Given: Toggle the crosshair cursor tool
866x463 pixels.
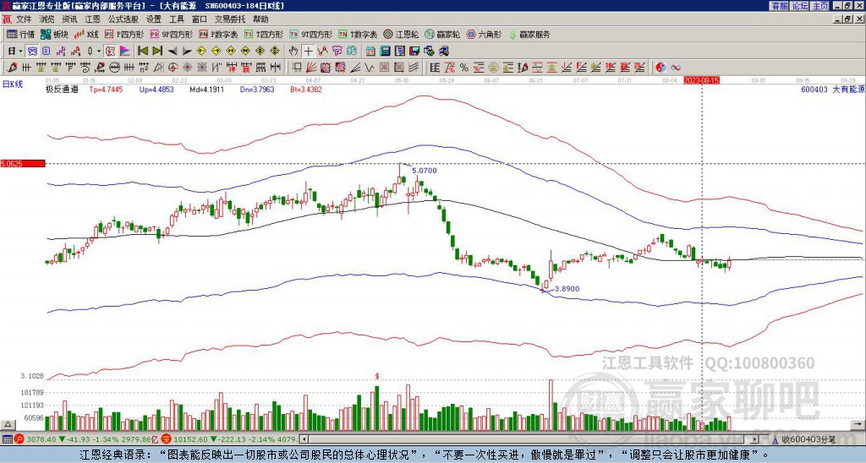Looking at the screenshot, I should pos(308,51).
